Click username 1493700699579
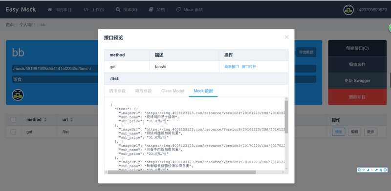Viewport: 391px width, 191px height. click(x=372, y=10)
